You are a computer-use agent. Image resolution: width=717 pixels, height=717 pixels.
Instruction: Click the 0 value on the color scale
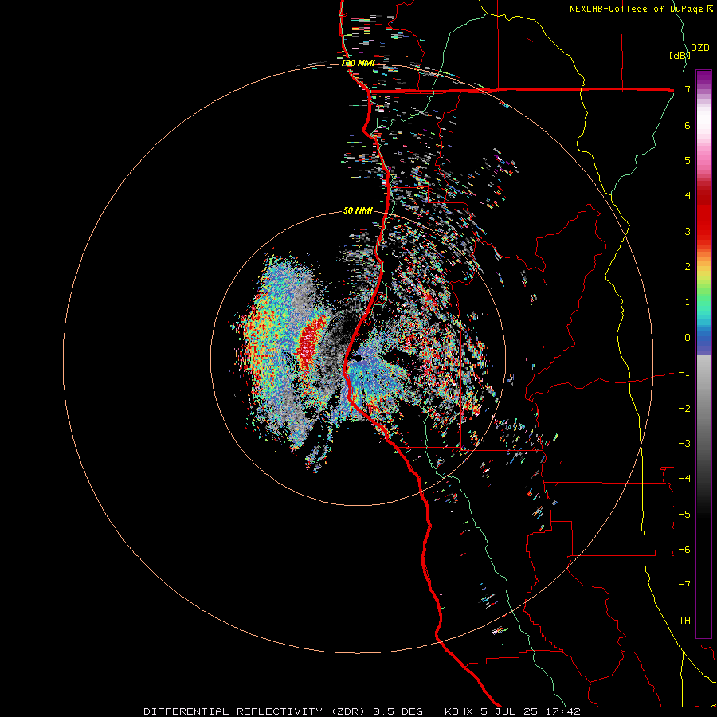coord(688,338)
